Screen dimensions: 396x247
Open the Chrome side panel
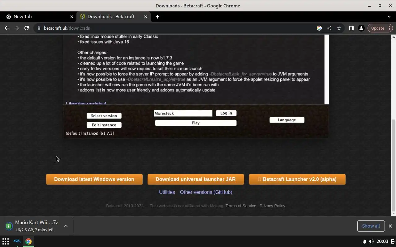click(x=351, y=28)
